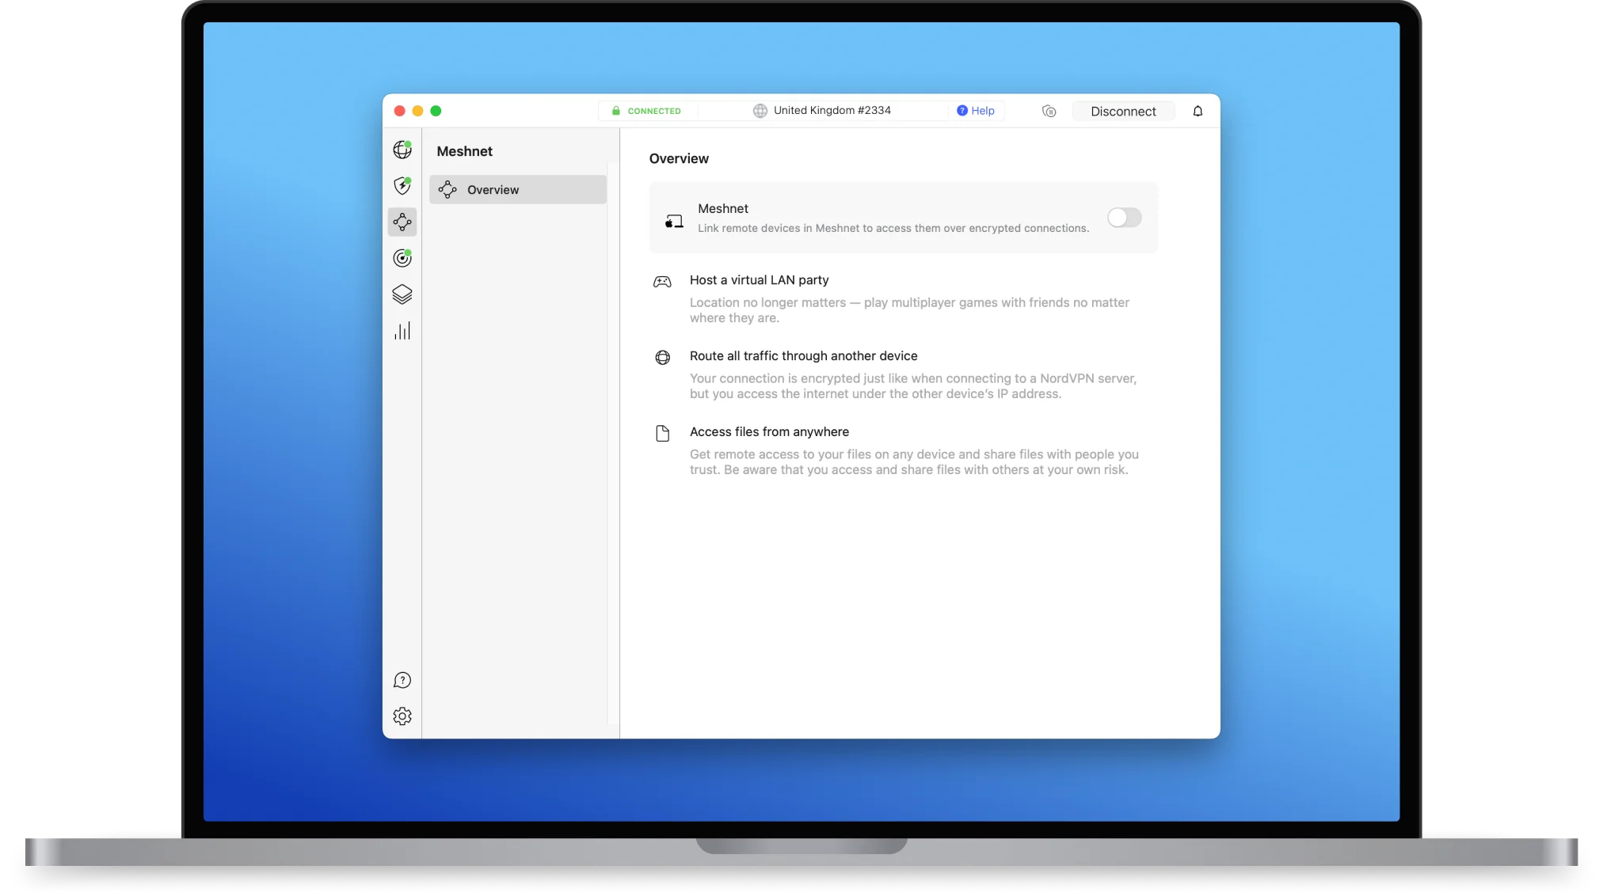This screenshot has height=896, width=1603.
Task: Click the Overview page heading
Action: coord(679,158)
